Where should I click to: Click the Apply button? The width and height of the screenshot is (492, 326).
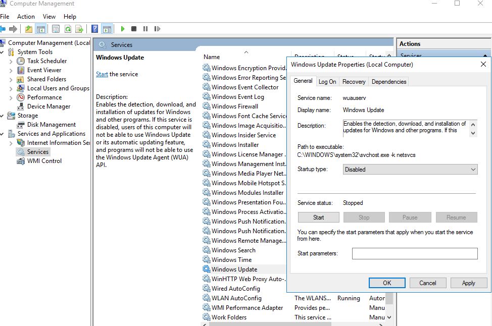pyautogui.click(x=468, y=283)
